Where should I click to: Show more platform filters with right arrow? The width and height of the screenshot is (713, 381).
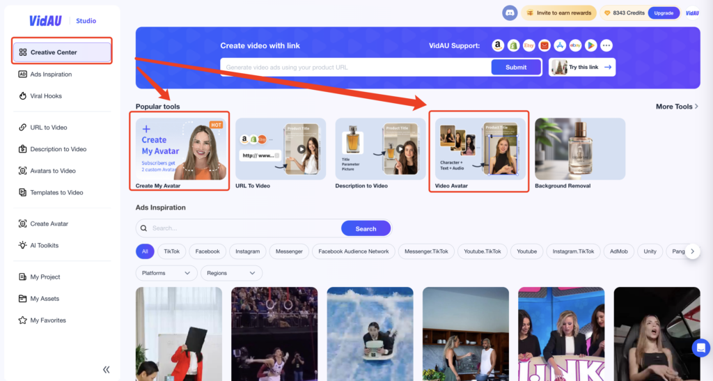coord(693,251)
